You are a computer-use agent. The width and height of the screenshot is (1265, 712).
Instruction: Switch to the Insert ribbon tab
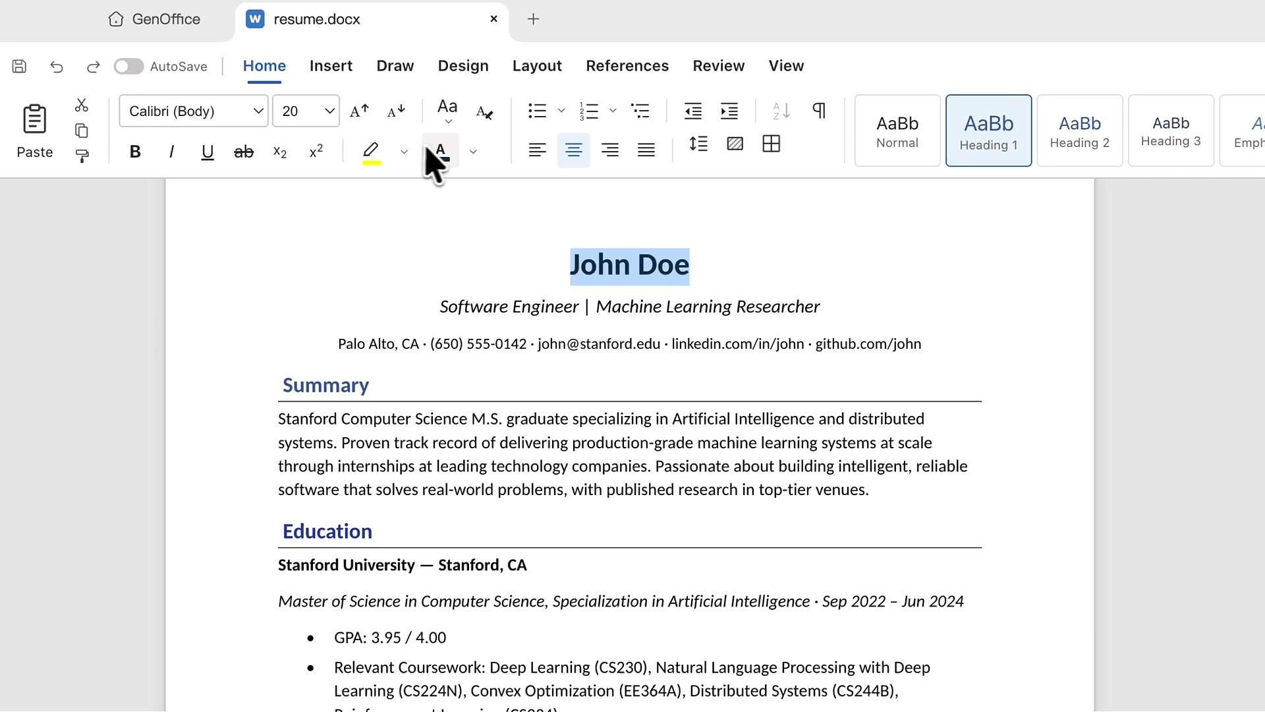tap(331, 66)
